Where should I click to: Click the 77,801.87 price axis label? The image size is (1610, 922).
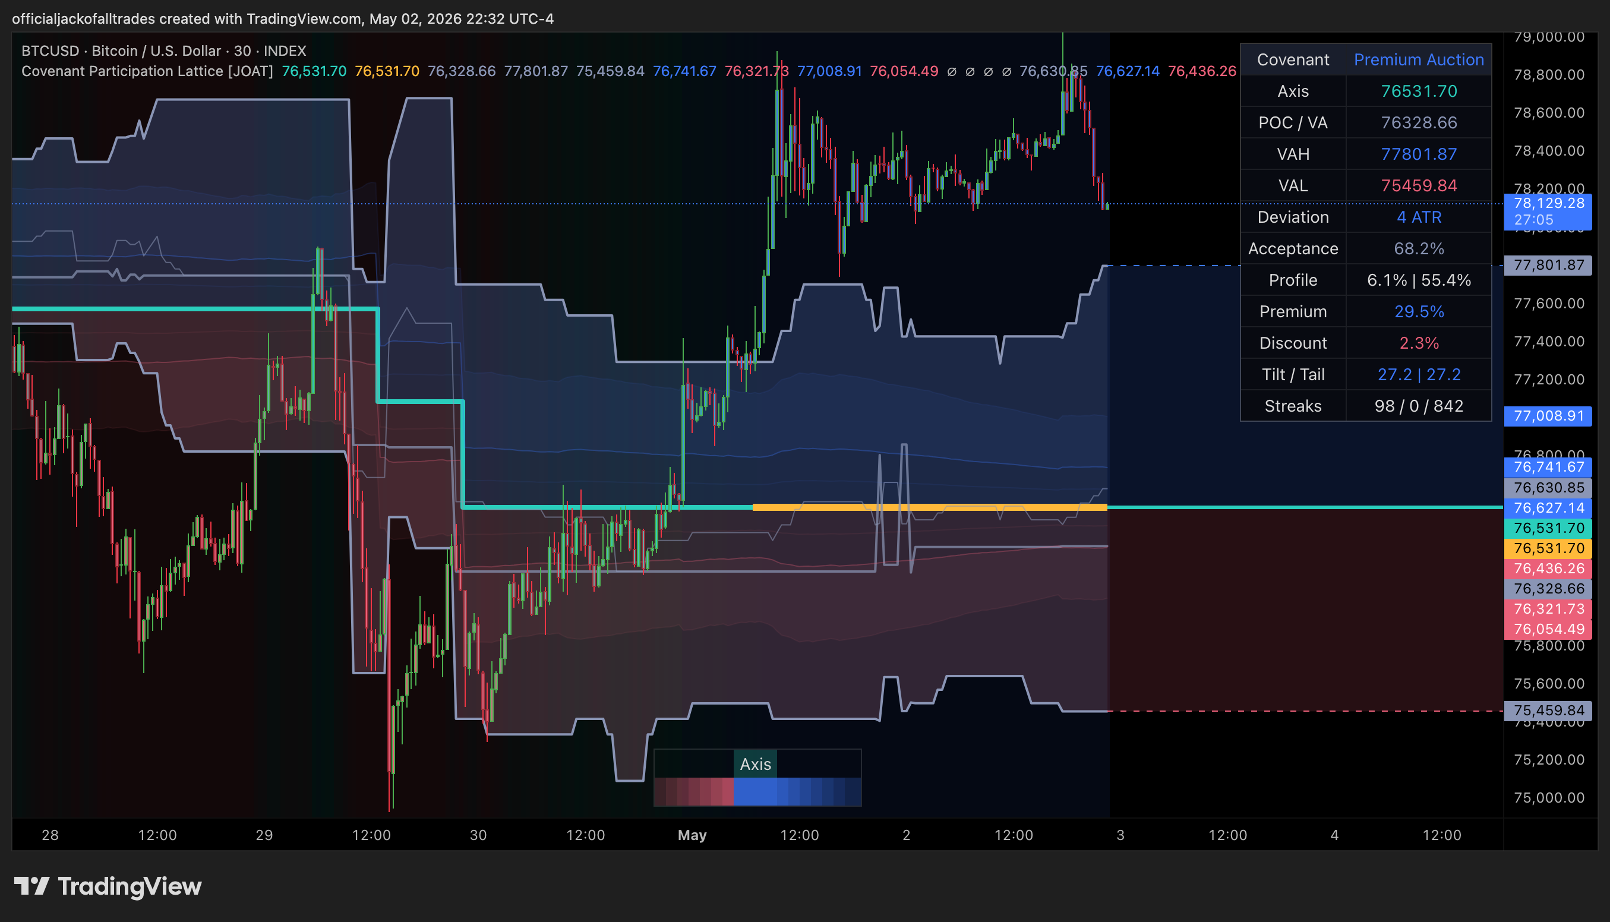click(x=1547, y=265)
